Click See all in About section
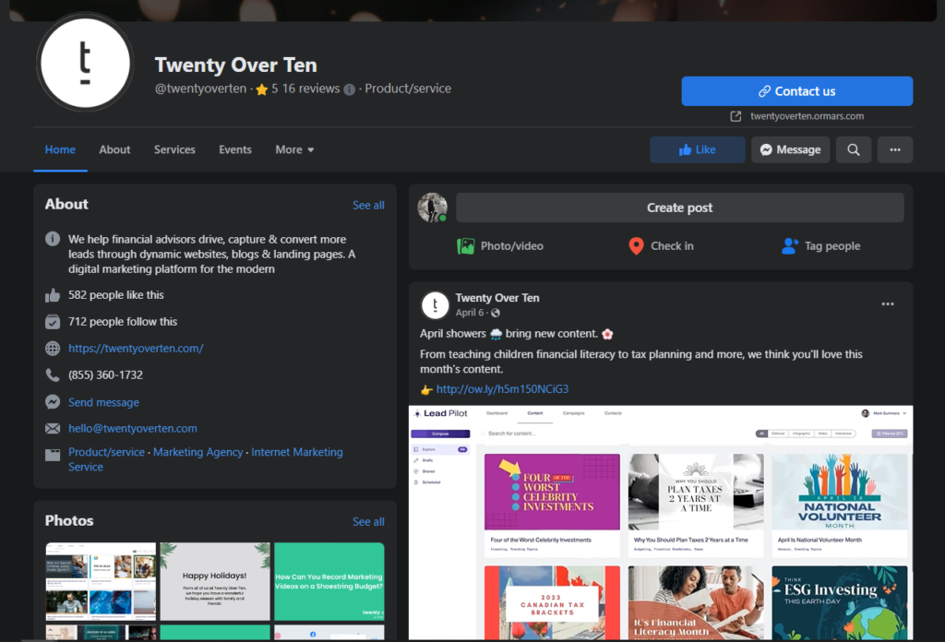 tap(368, 205)
